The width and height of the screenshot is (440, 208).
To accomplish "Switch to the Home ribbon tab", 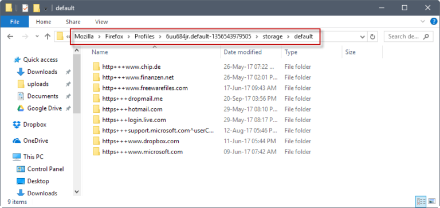I will tap(44, 22).
